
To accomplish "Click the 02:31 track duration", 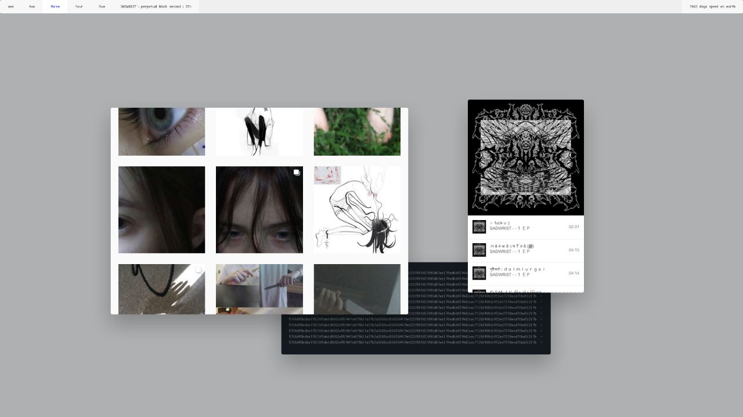I will 574,227.
